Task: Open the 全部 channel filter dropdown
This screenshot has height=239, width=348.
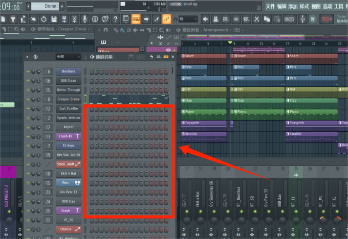Action: (68, 57)
